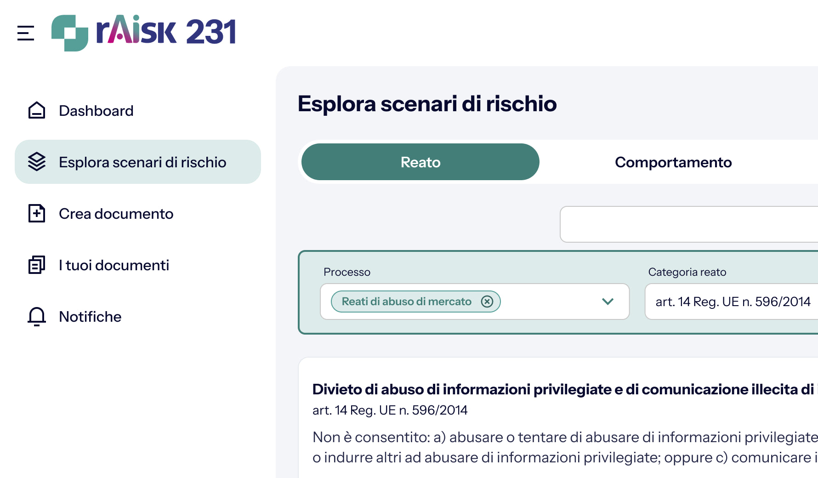This screenshot has height=478, width=818.
Task: Open the Categoria reato dropdown
Action: [731, 302]
